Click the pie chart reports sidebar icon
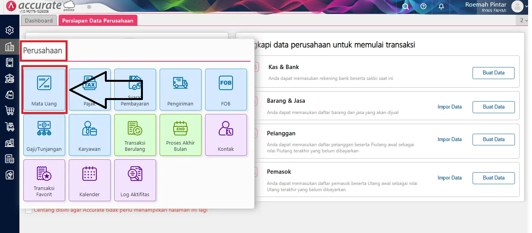 [x=9, y=175]
